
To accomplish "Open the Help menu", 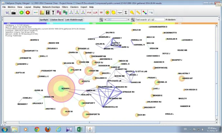I will point(91,7).
